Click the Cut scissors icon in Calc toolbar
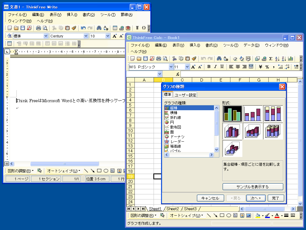The height and width of the screenshot is (230, 306). point(174,58)
